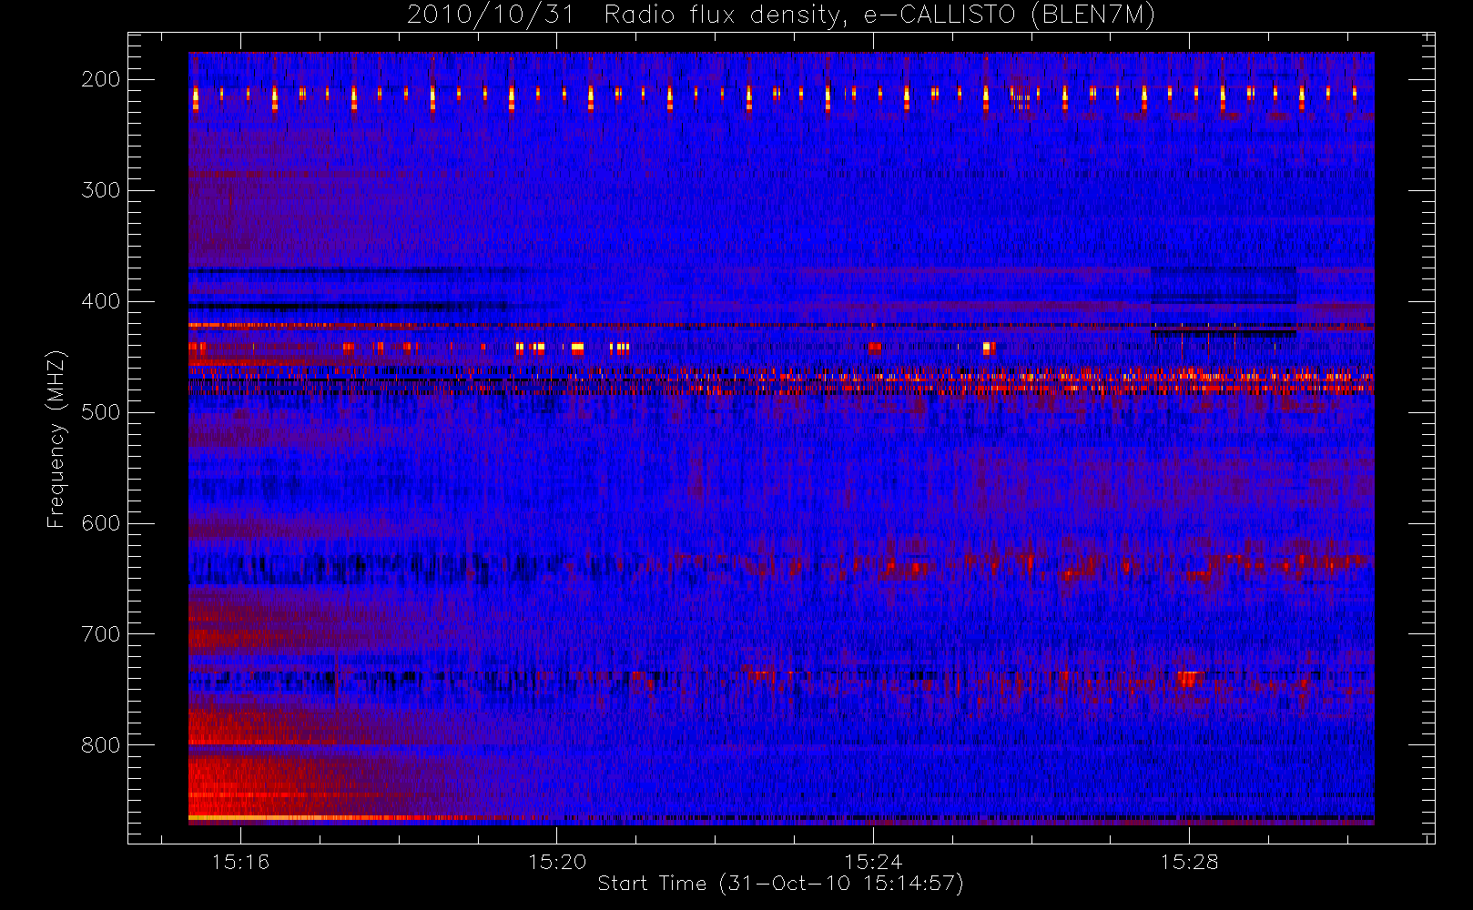Select the 300 frequency tick label

(101, 190)
